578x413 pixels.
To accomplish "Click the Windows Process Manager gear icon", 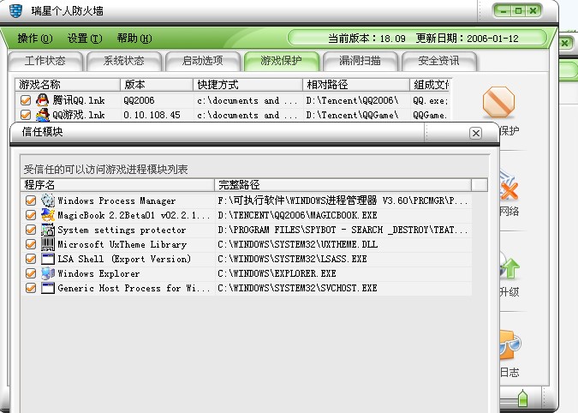I will [48, 201].
